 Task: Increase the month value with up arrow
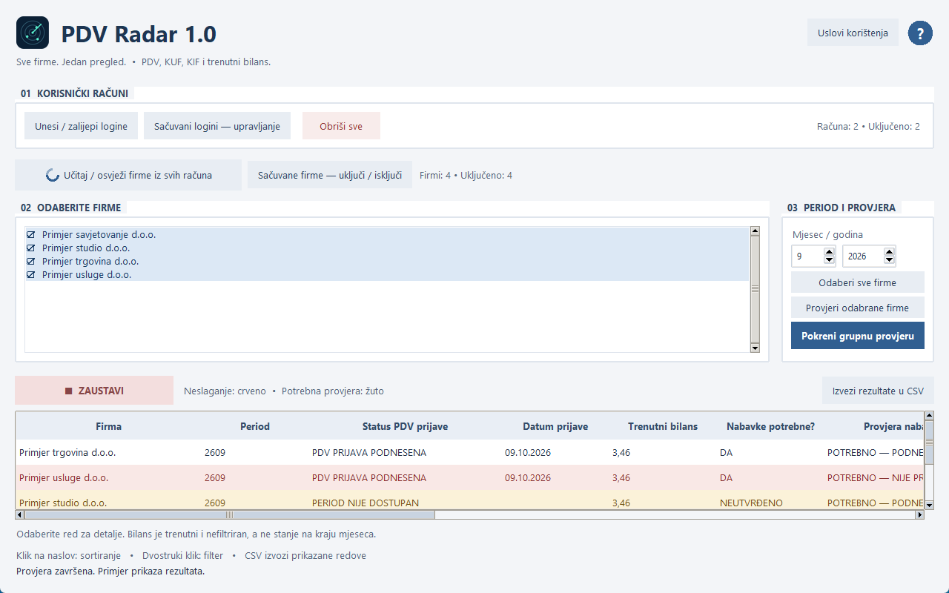coord(830,252)
